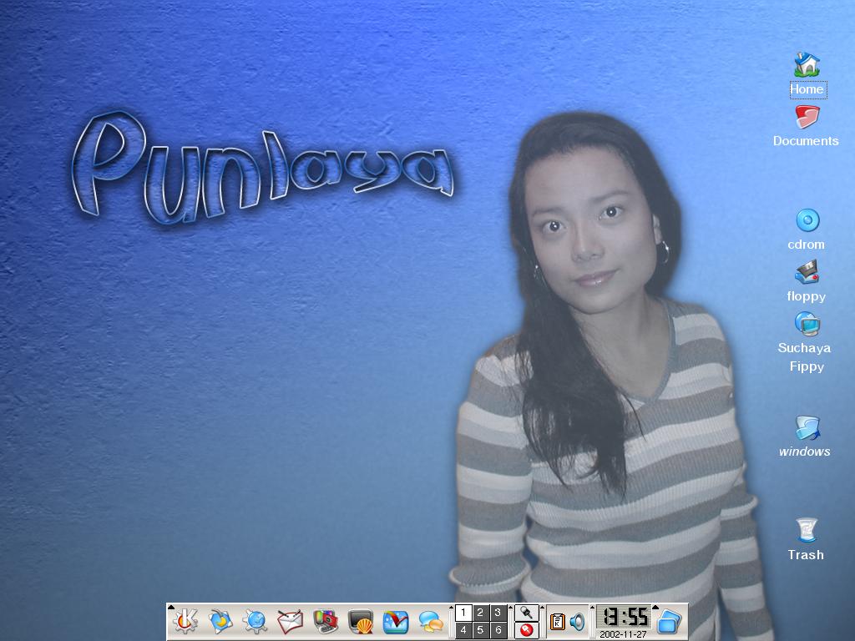The image size is (855, 641).
Task: Open the Klipper clipboard tray icon
Action: pyautogui.click(x=557, y=622)
